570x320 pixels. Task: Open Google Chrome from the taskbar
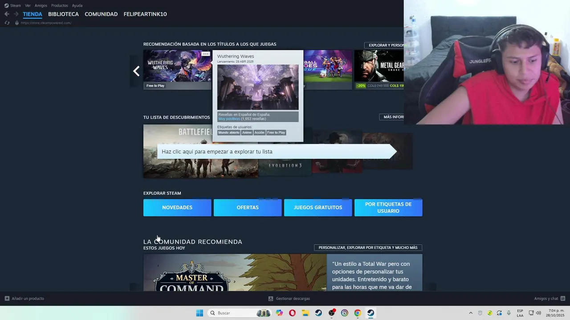tap(358, 313)
